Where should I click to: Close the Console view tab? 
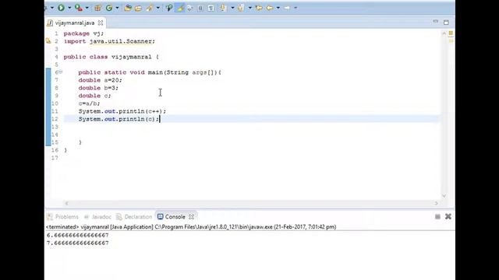click(191, 217)
